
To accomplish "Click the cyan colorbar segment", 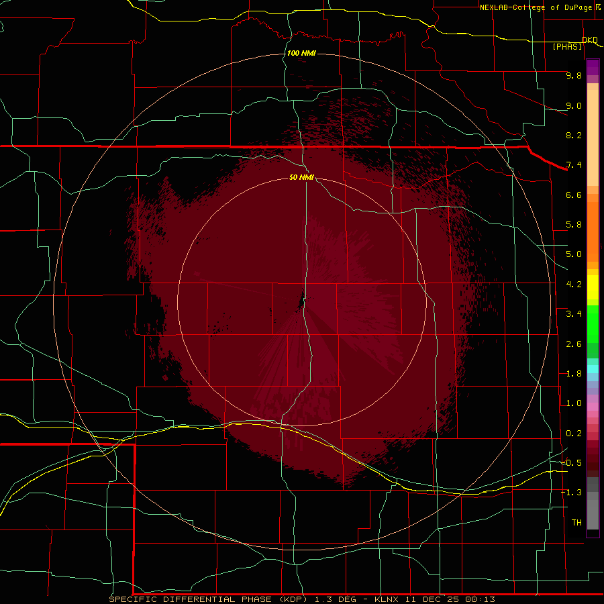I will [x=593, y=369].
